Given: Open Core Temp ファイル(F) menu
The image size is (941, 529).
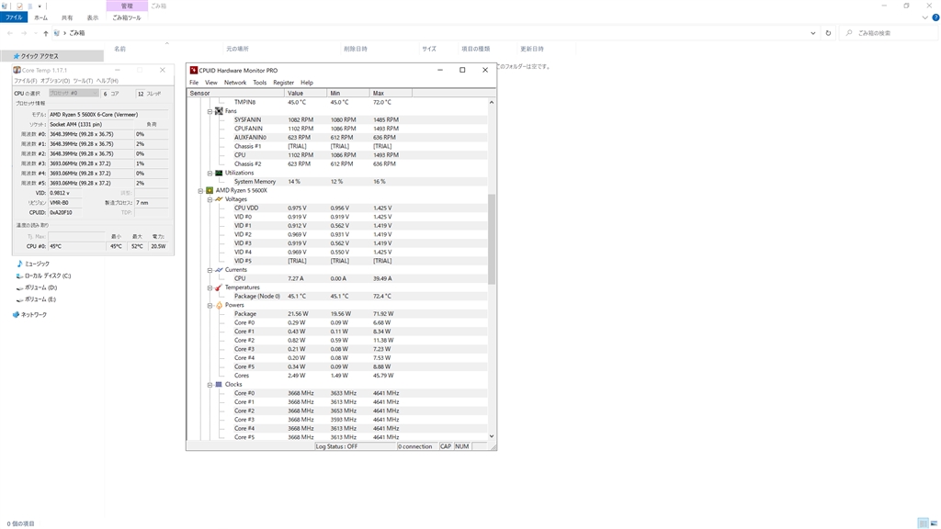Looking at the screenshot, I should [25, 81].
